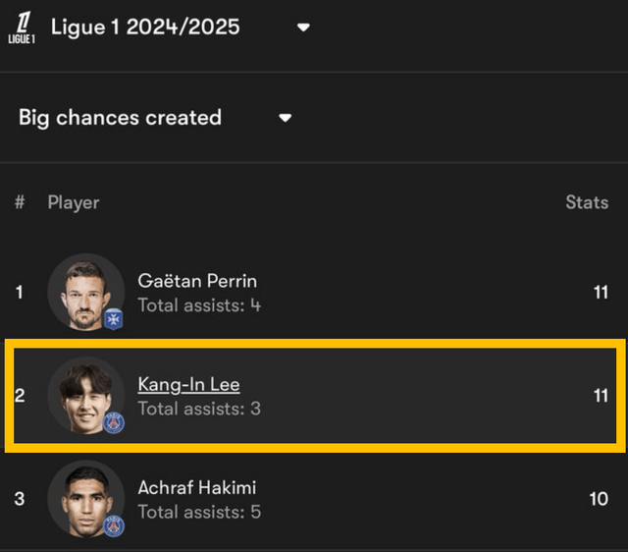Screen dimensions: 628x552
Task: Open the Ligue 1 2024/2025 season selector
Action: [145, 28]
